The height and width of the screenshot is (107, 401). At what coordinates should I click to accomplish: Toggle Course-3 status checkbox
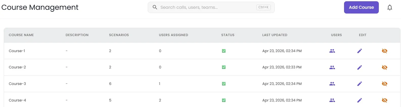click(224, 84)
